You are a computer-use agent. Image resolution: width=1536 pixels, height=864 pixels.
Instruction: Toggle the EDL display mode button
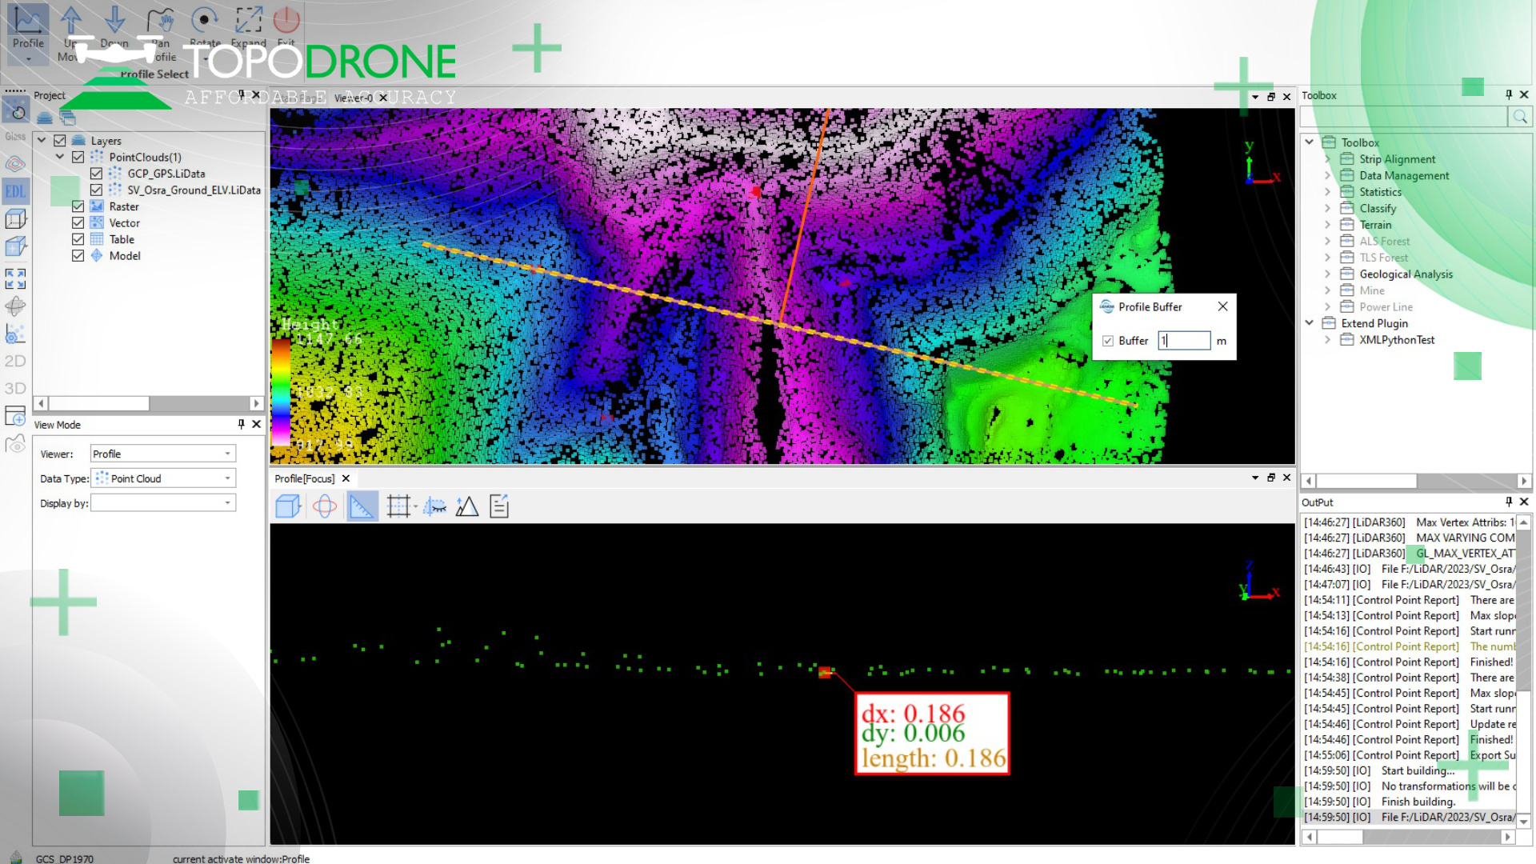pyautogui.click(x=15, y=191)
